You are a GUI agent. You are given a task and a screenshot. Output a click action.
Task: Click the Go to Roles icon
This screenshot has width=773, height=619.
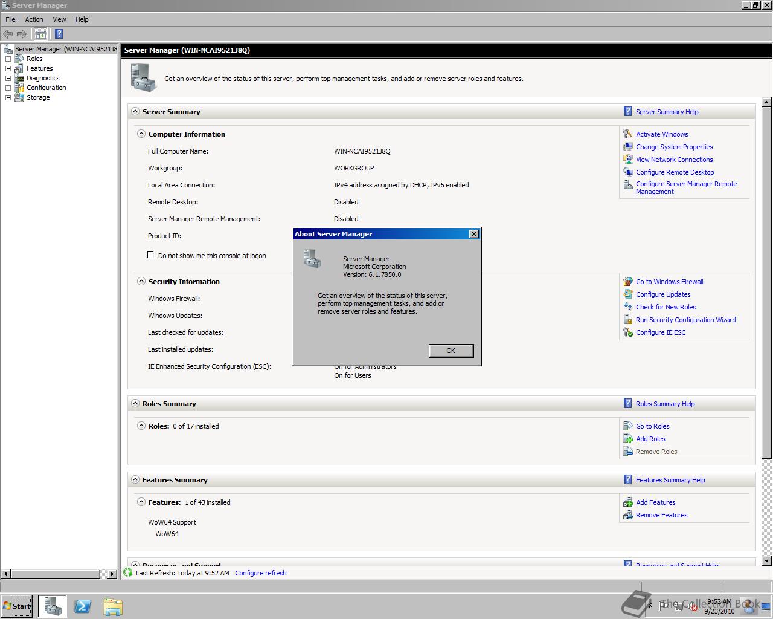point(628,426)
